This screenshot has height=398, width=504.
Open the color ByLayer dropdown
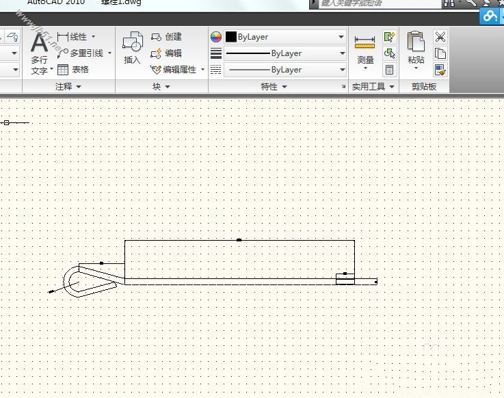(341, 37)
